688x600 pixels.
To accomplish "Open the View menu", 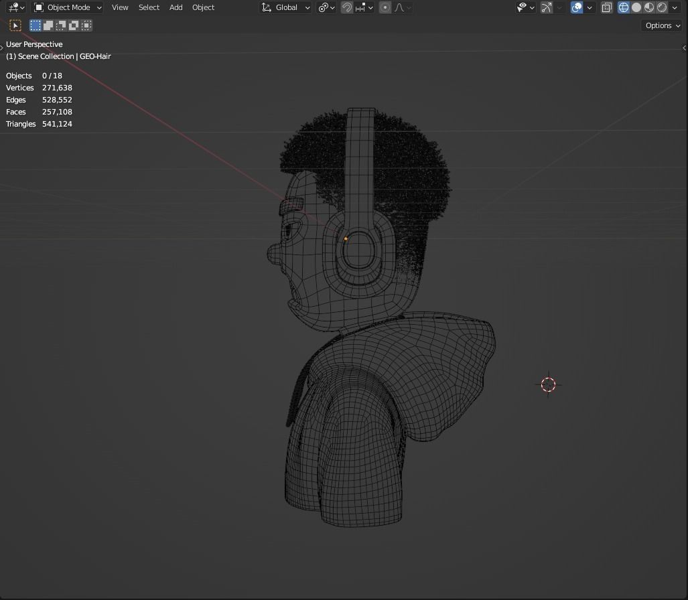I will [120, 7].
